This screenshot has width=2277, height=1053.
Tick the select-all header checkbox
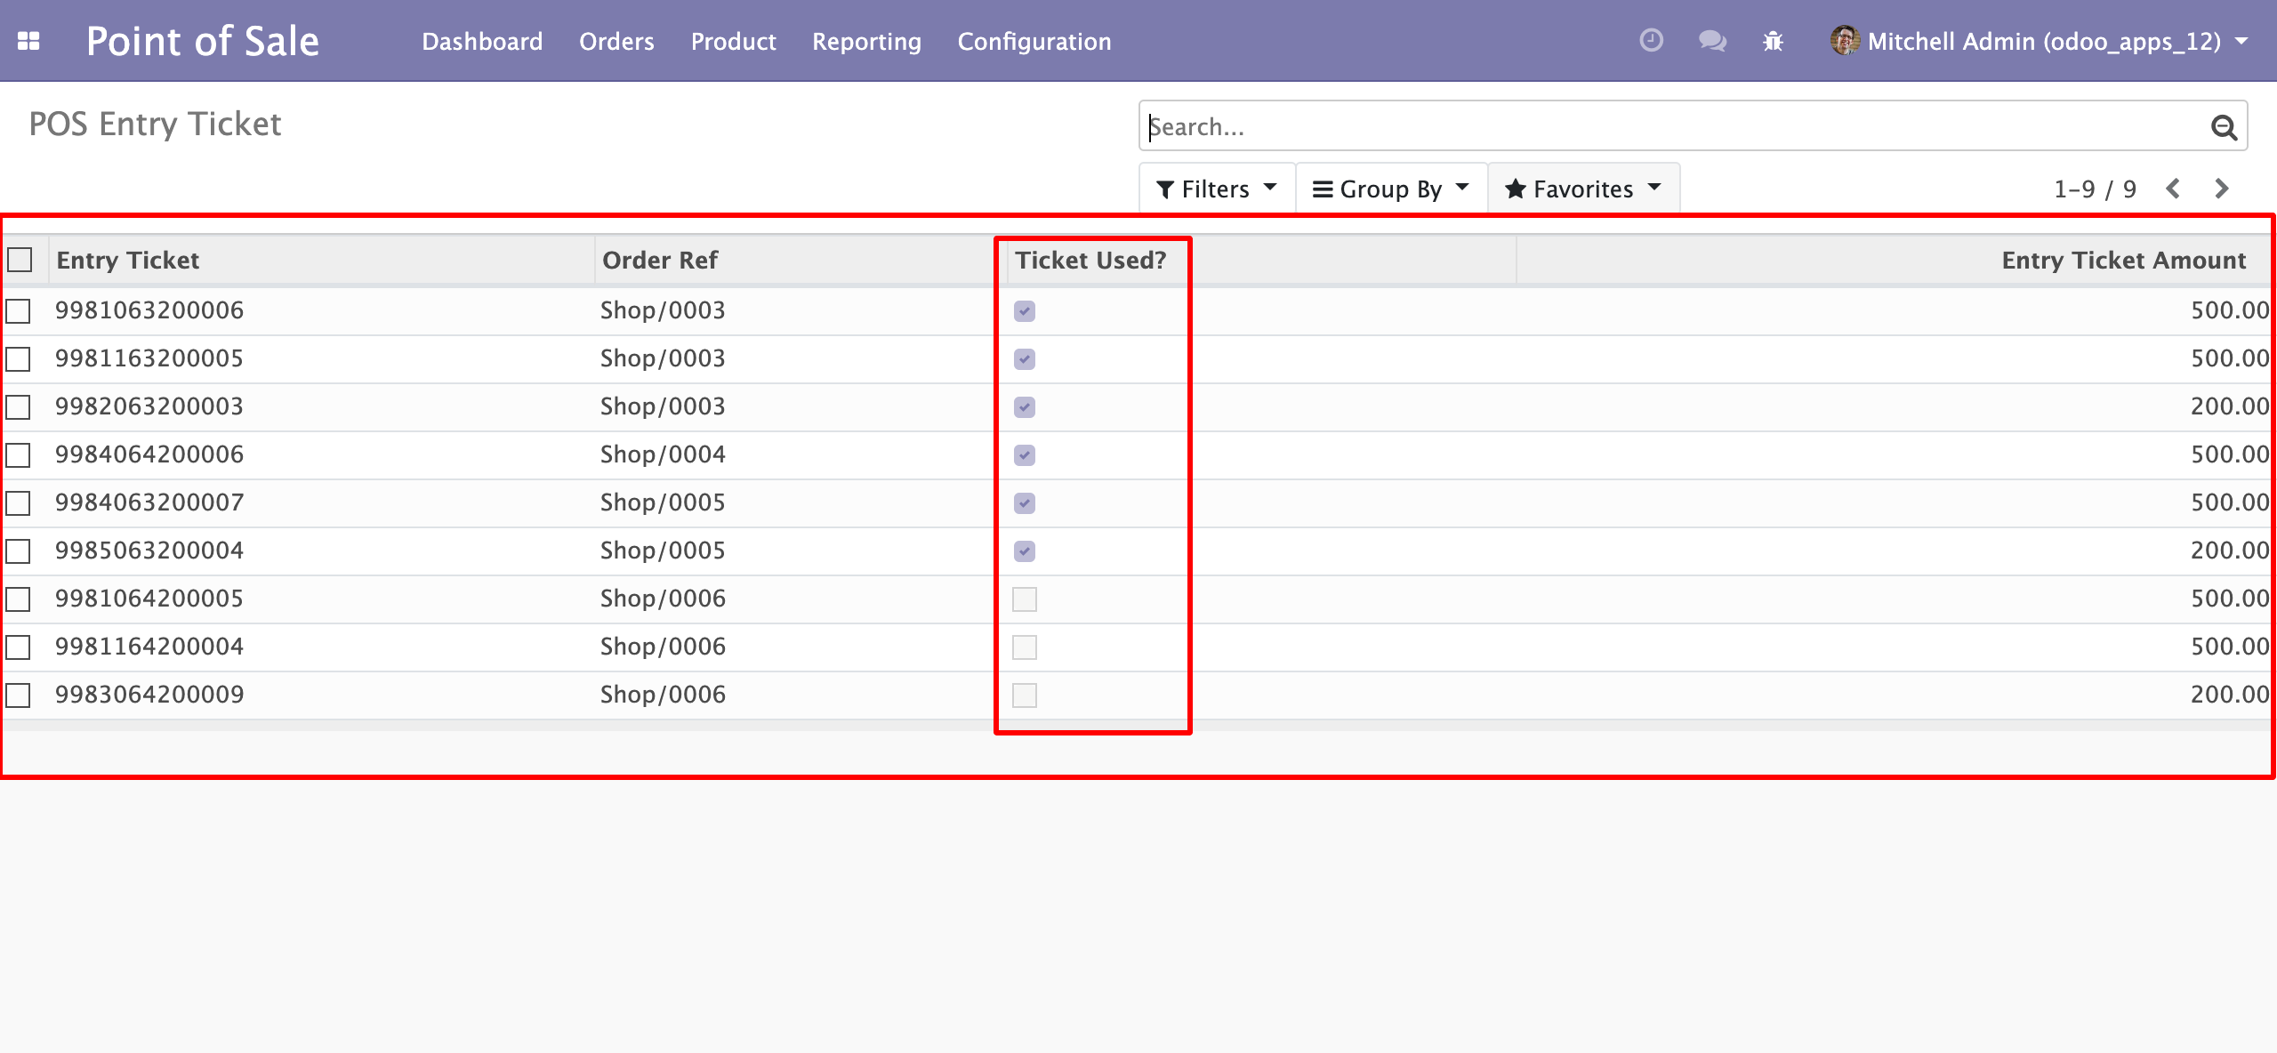tap(20, 260)
